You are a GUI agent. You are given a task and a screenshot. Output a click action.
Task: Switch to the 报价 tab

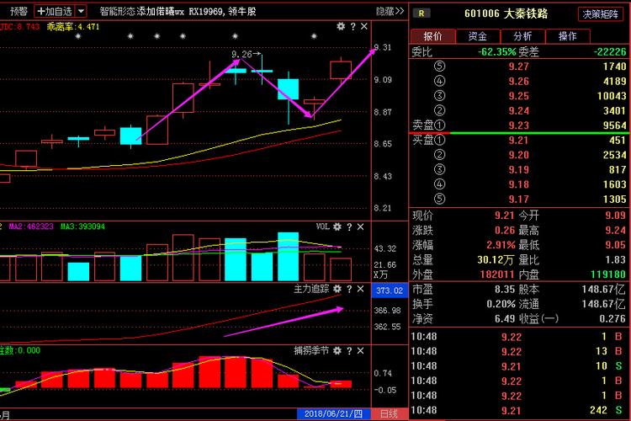[433, 36]
